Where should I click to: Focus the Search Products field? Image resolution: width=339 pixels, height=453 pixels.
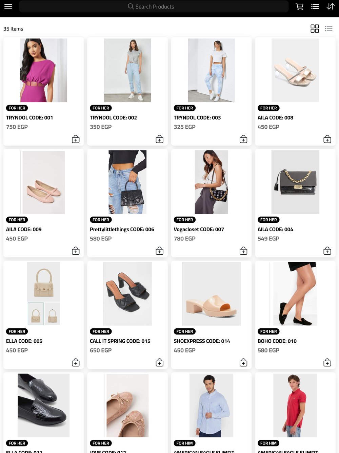154,6
